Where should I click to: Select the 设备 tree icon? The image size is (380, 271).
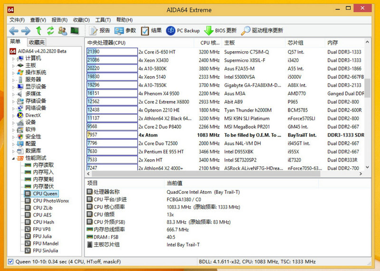point(20,122)
